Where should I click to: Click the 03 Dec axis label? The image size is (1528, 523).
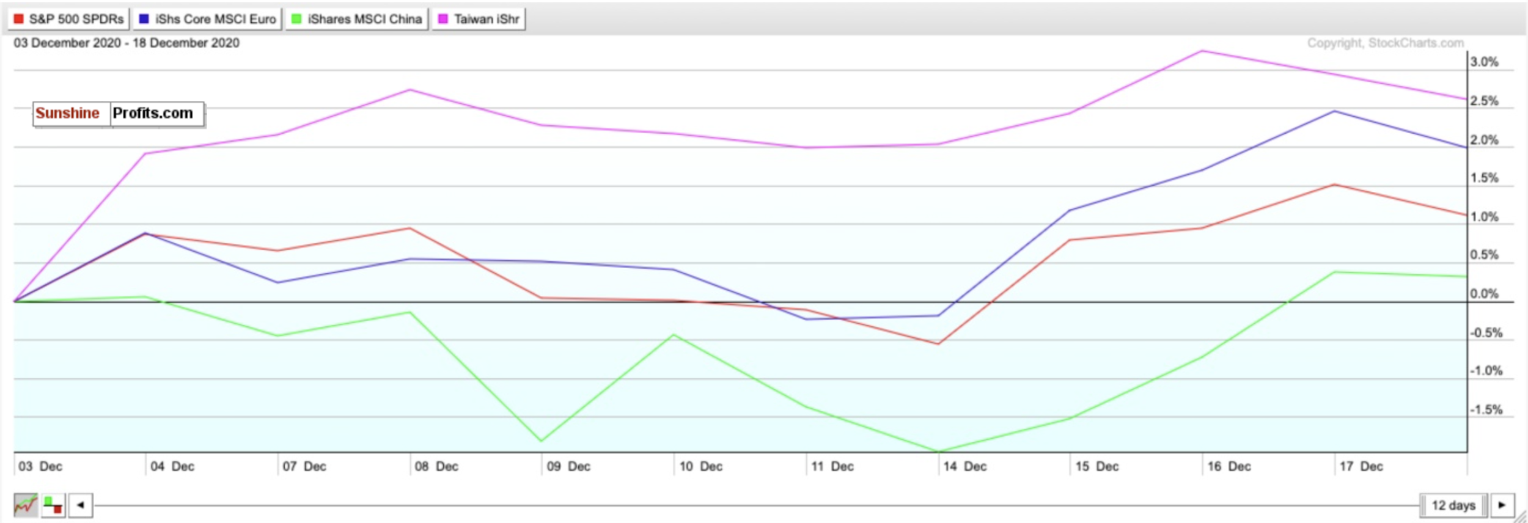point(40,466)
